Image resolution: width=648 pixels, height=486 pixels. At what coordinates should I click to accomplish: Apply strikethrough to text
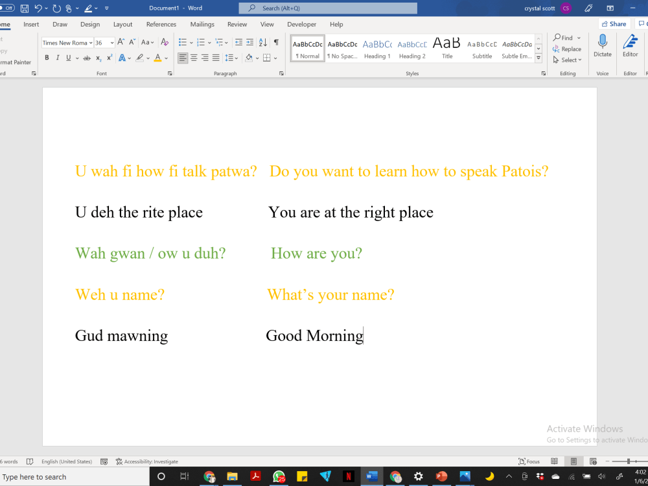click(x=87, y=58)
